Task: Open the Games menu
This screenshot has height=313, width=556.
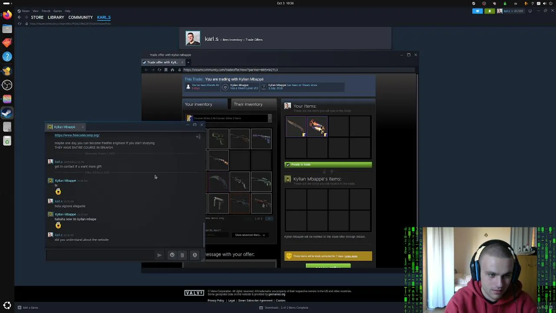Action: point(57,11)
